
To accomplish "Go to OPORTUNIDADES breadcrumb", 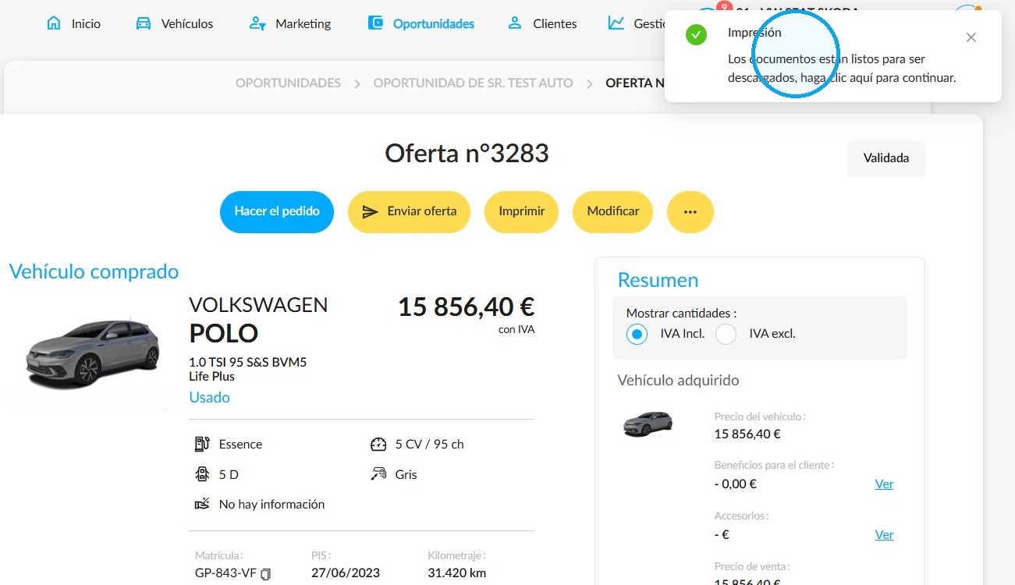I will 288,83.
